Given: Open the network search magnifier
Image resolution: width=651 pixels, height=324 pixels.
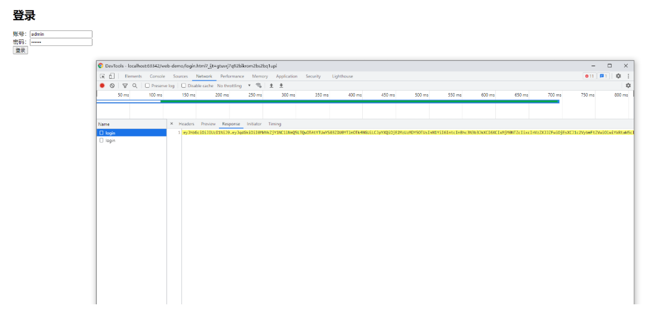Looking at the screenshot, I should [134, 85].
